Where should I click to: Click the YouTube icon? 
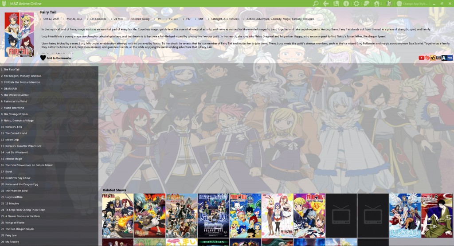421,58
